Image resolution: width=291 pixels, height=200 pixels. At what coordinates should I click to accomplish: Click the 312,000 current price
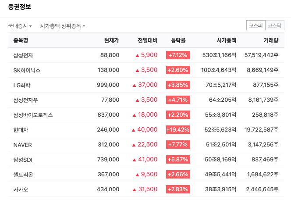109,144
